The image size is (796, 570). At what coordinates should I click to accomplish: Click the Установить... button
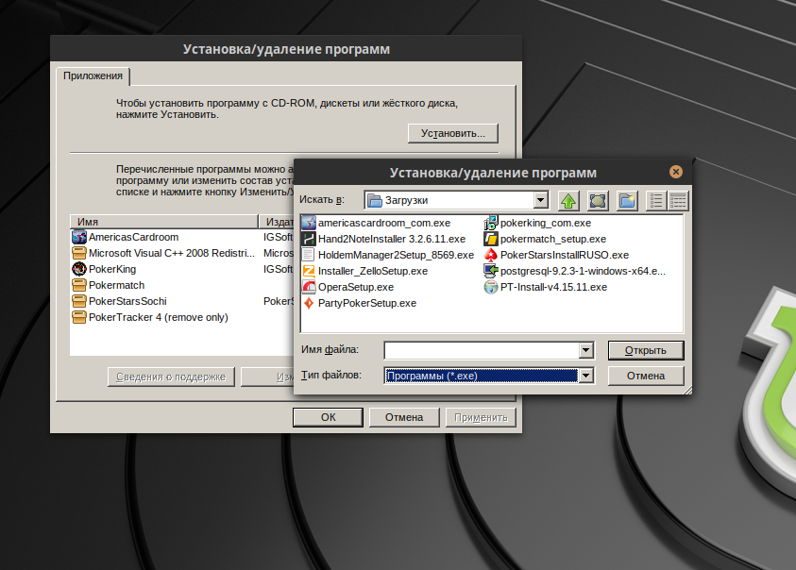click(453, 133)
